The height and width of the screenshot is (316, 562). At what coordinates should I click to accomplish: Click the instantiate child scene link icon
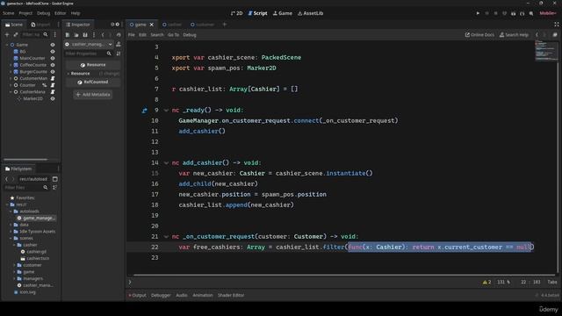[x=16, y=35]
